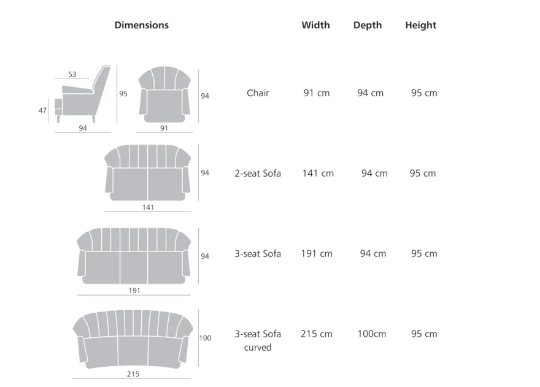This screenshot has width=540, height=387.
Task: Click the 141 cm width value
Action: pyautogui.click(x=318, y=173)
